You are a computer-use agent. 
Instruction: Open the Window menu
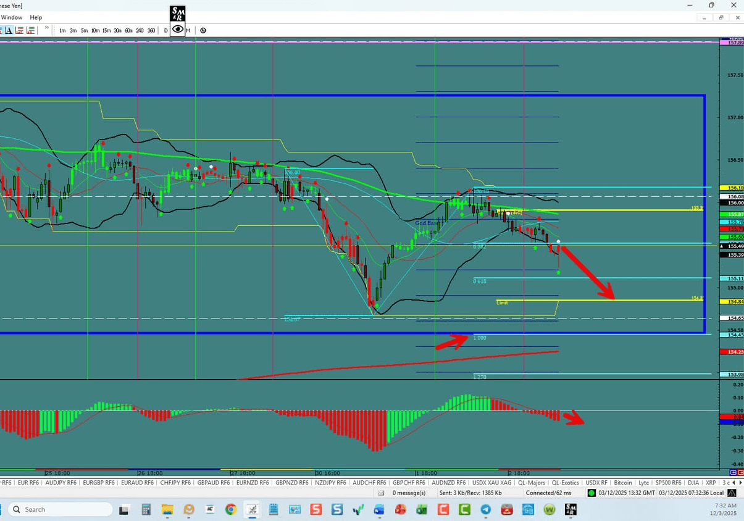(12, 17)
